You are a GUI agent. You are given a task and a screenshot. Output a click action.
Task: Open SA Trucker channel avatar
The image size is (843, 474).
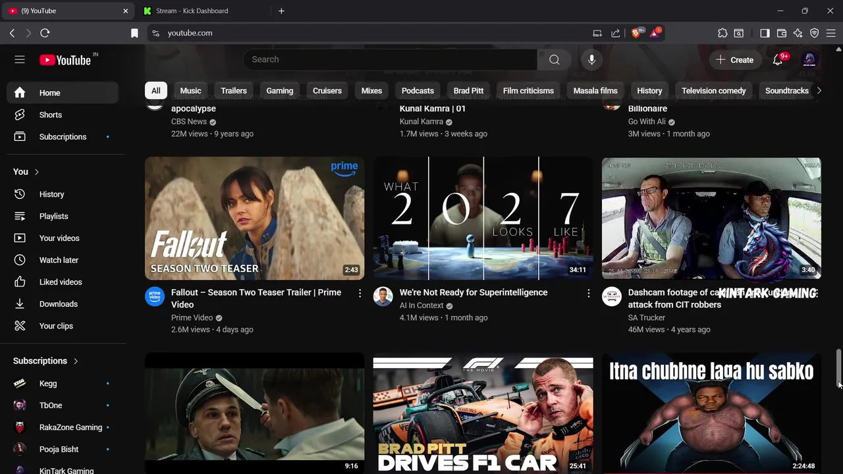[x=612, y=296]
